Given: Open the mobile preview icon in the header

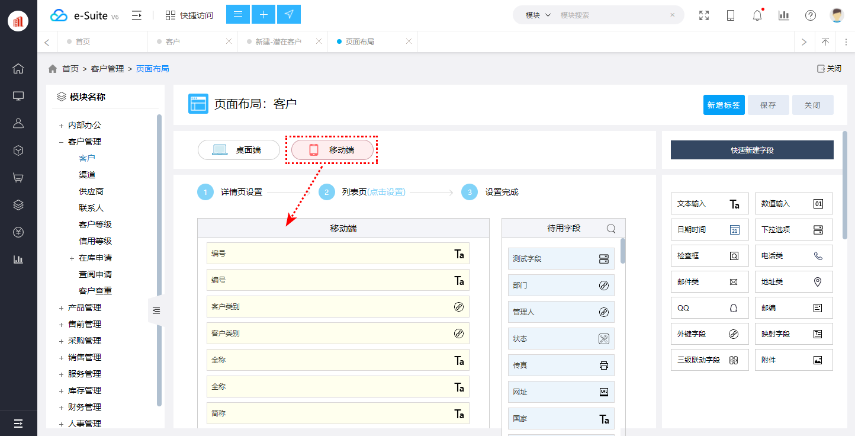Looking at the screenshot, I should point(730,15).
